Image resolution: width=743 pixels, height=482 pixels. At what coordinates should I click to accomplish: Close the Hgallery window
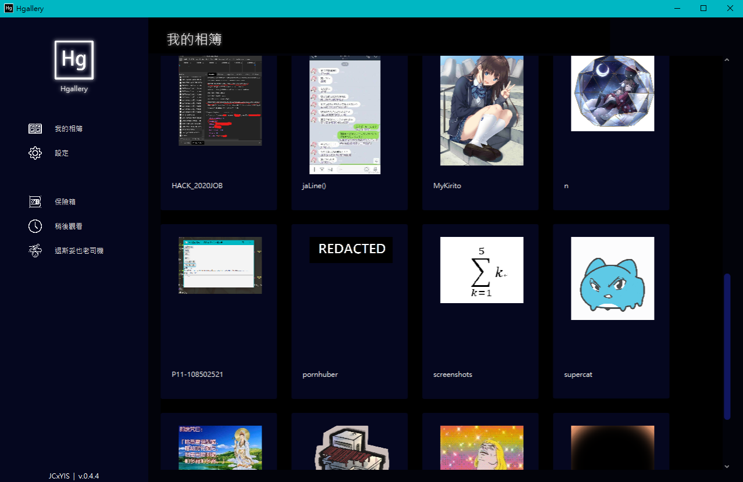pos(730,8)
